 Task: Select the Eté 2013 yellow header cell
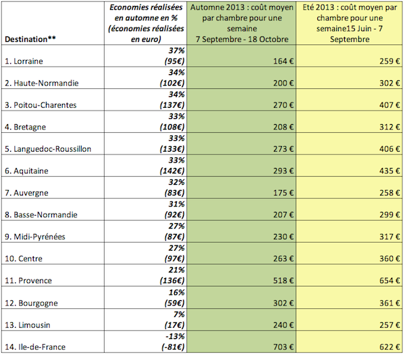click(350, 24)
